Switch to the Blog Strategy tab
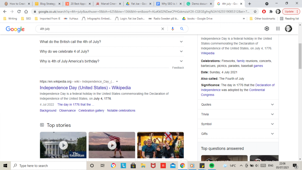The width and height of the screenshot is (302, 170). click(x=48, y=4)
